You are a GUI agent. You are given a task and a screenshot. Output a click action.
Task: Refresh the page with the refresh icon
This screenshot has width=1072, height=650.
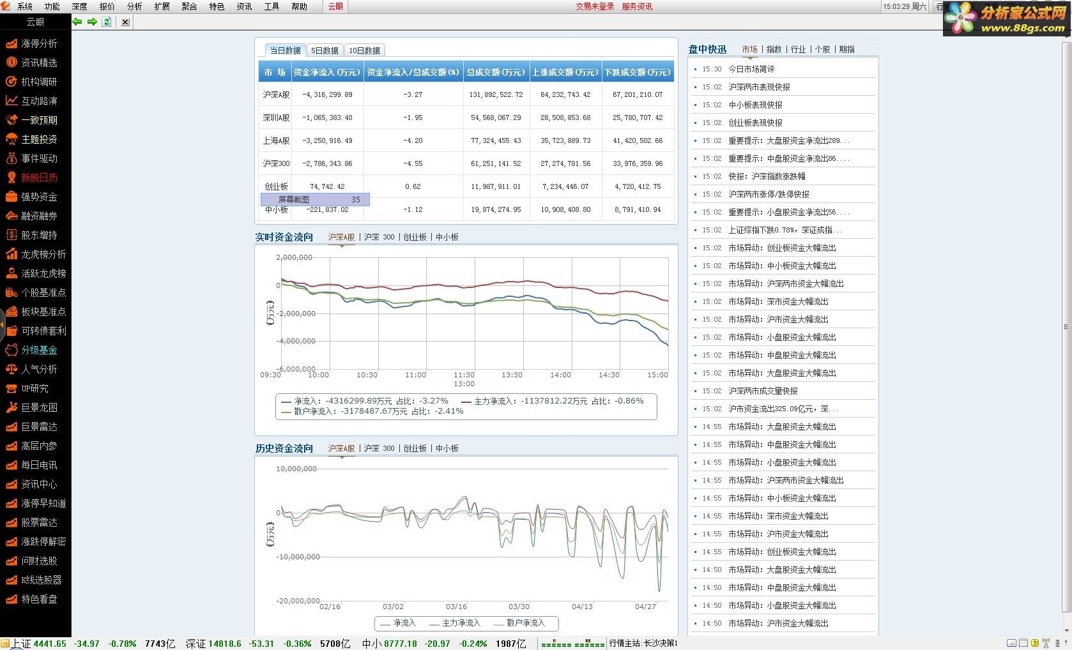point(107,22)
